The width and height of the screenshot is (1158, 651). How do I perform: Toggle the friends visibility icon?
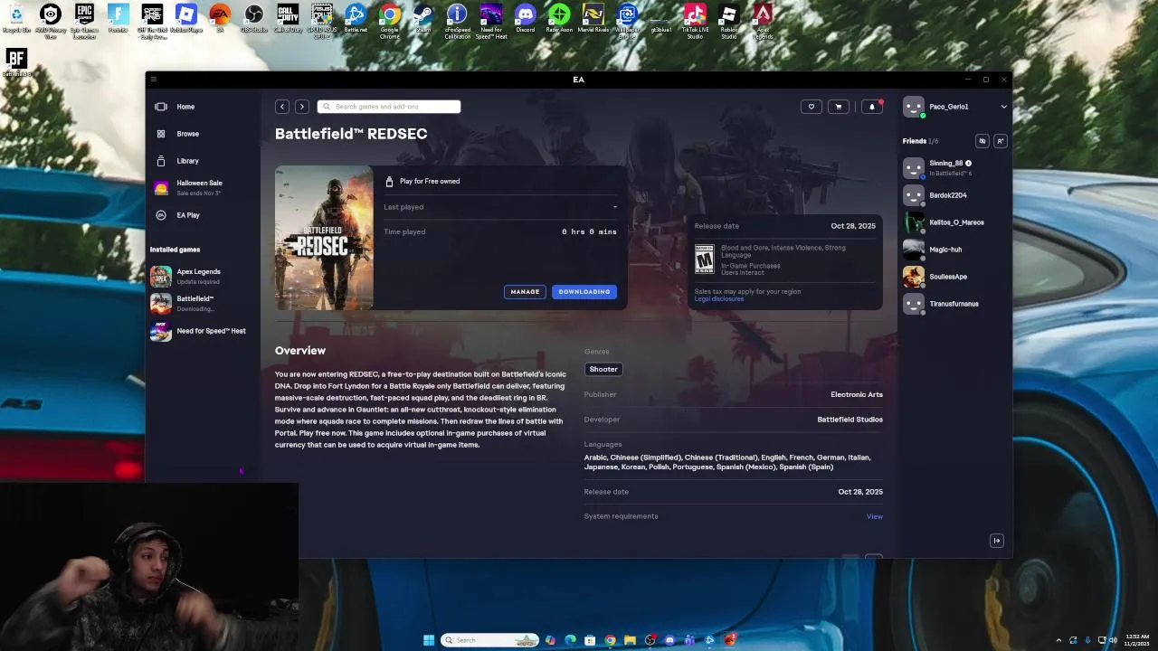pos(982,141)
